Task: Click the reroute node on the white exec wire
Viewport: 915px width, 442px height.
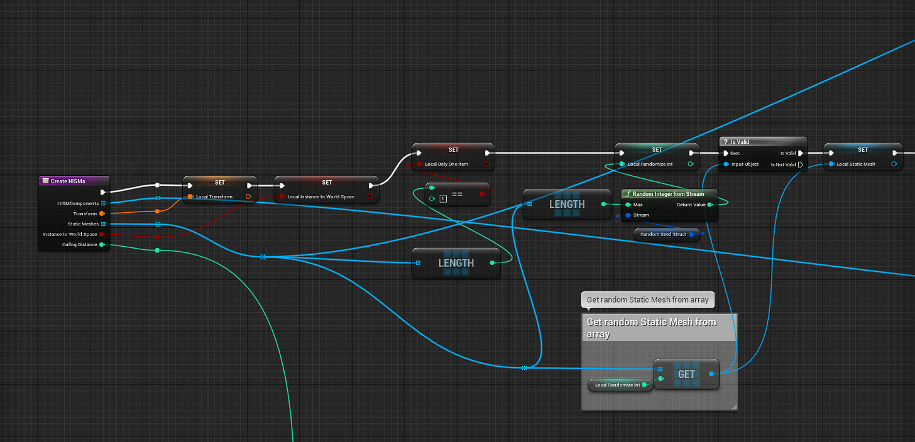Action: point(158,185)
